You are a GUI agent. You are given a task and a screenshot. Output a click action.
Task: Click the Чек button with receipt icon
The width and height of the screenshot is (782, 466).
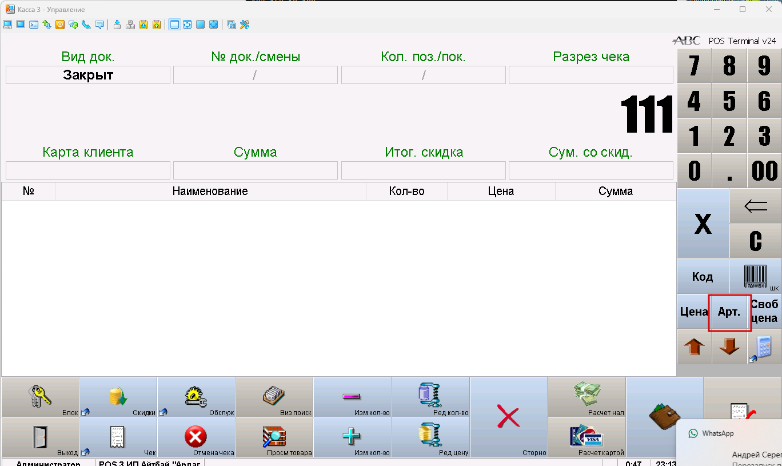point(118,437)
